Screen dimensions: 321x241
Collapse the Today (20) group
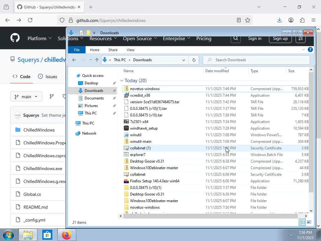tap(122, 81)
